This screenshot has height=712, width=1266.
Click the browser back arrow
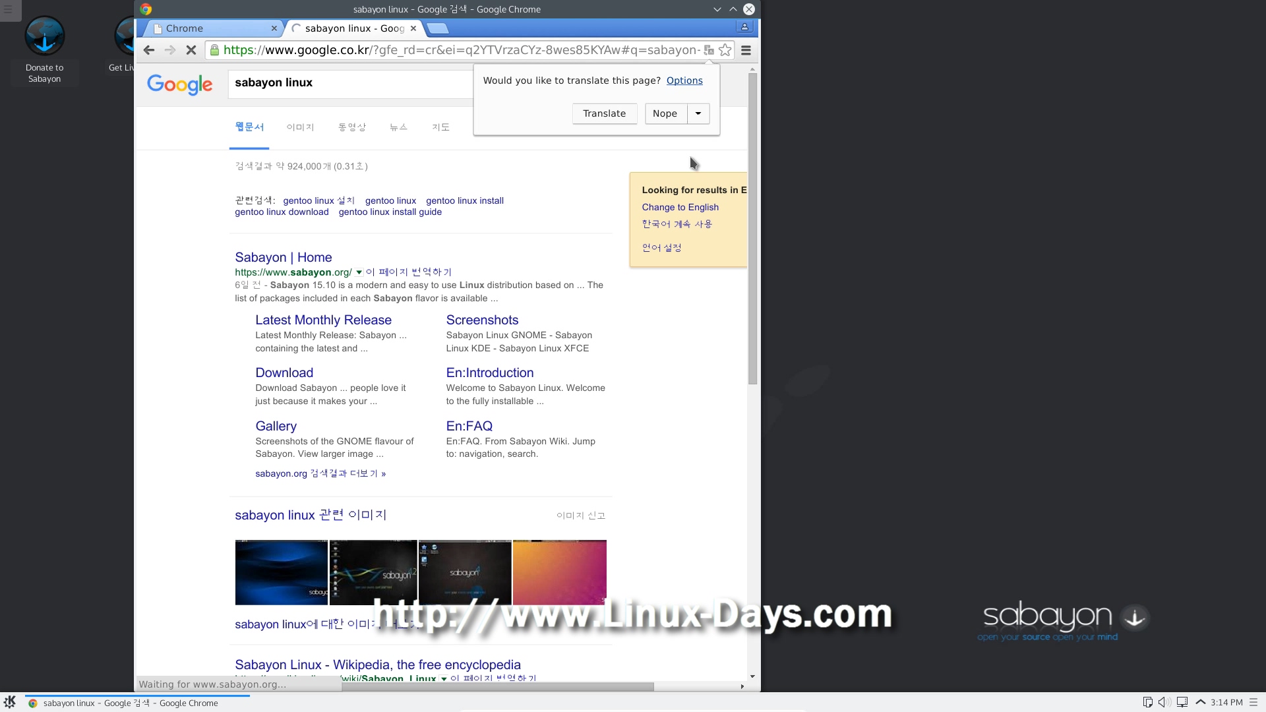[x=149, y=50]
